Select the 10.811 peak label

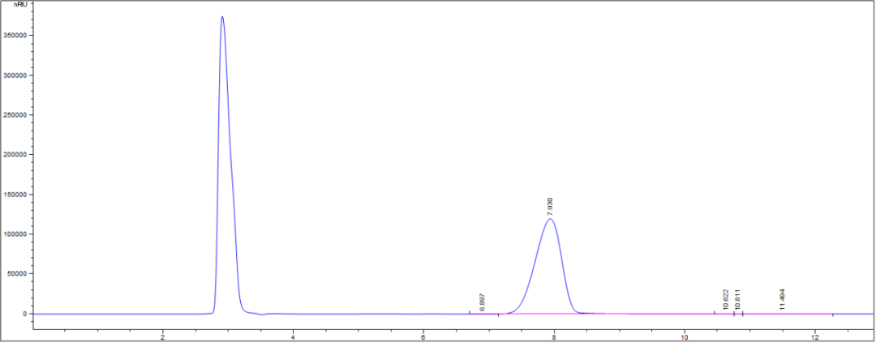737,299
